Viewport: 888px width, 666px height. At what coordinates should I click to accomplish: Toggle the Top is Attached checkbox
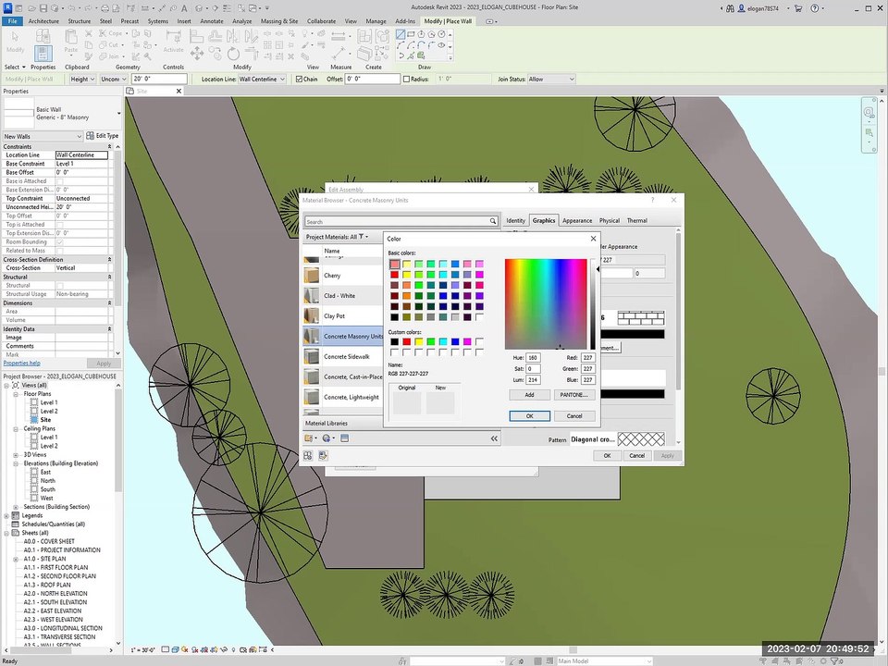pos(59,225)
